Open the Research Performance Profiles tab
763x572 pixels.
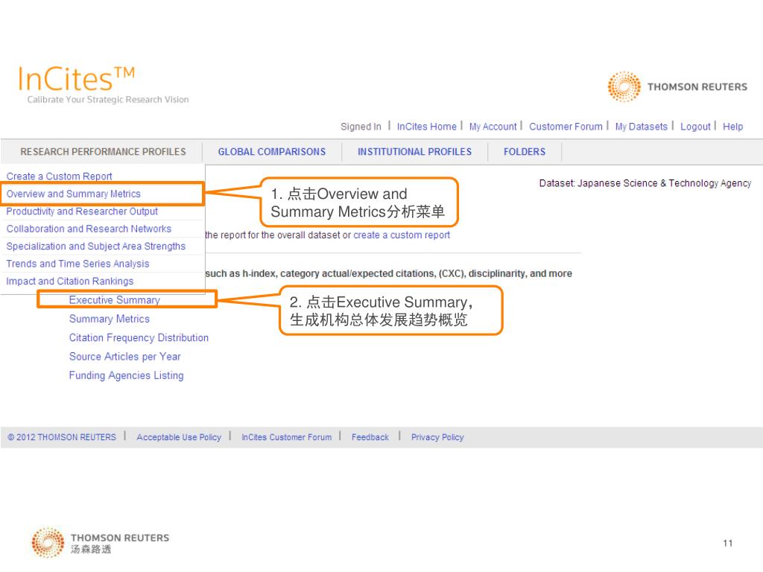point(103,152)
